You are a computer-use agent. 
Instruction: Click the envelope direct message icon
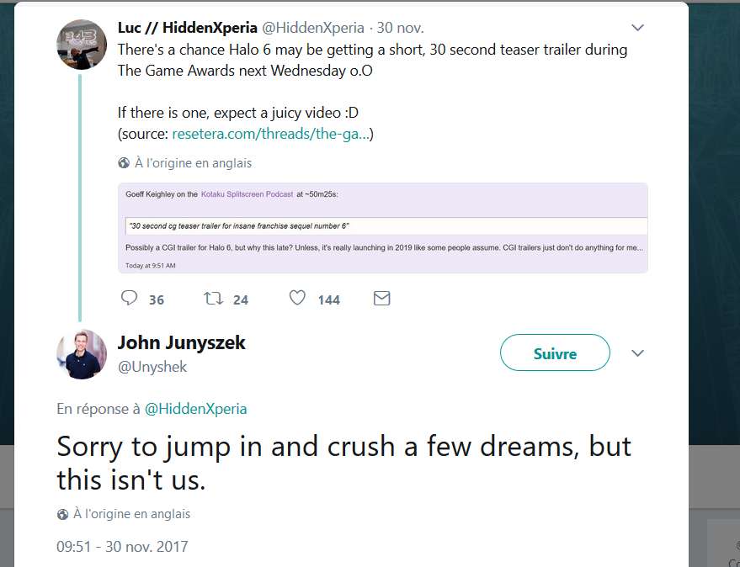[x=381, y=298]
